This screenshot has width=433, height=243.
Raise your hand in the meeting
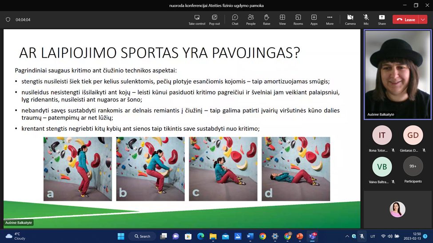pos(266,19)
